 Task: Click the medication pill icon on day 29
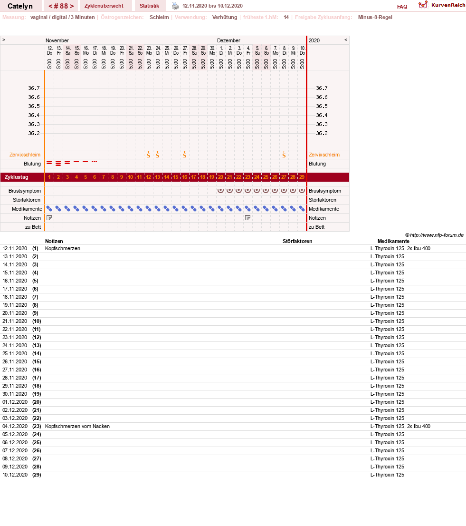click(302, 209)
